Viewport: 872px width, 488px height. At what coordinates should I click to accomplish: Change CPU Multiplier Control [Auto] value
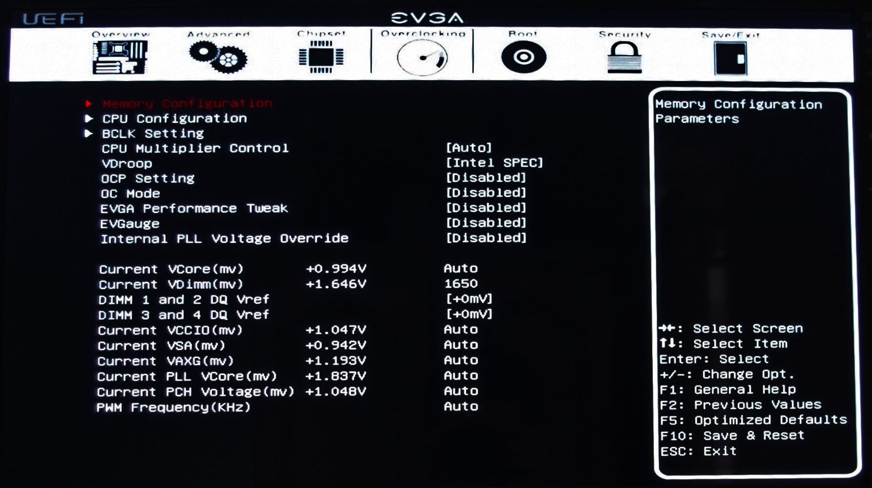pyautogui.click(x=469, y=148)
